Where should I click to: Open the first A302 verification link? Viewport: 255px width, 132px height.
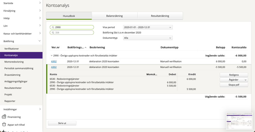(x=54, y=62)
